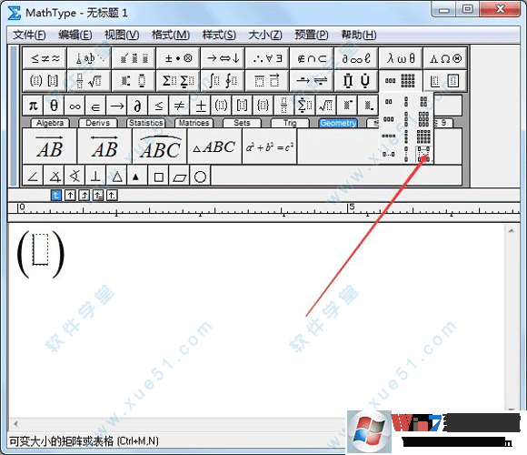The image size is (527, 455).
Task: Open the 帮助(H) menu
Action: point(359,35)
